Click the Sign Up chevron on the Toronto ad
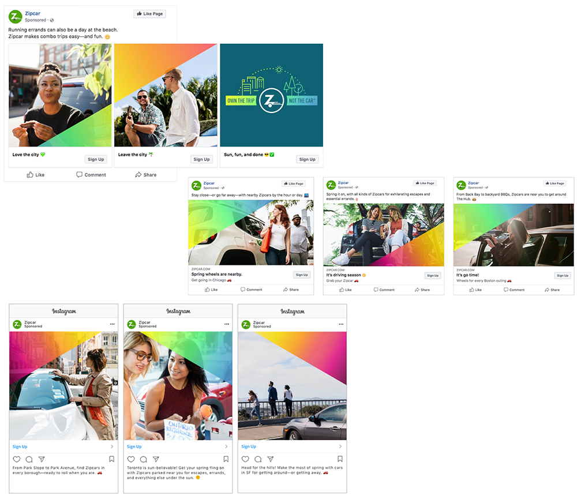This screenshot has width=577, height=503. click(226, 446)
